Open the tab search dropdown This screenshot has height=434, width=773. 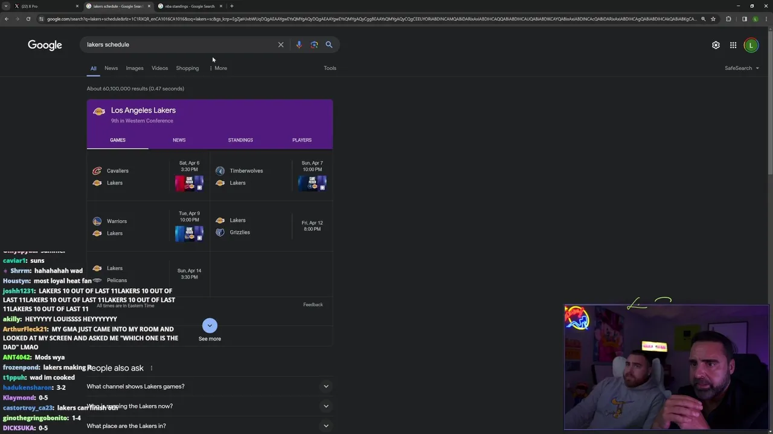click(6, 6)
